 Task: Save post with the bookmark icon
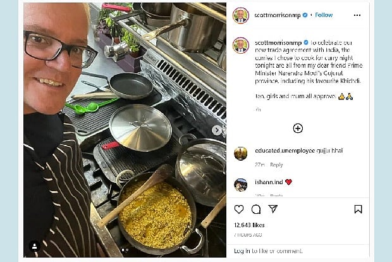pyautogui.click(x=358, y=209)
